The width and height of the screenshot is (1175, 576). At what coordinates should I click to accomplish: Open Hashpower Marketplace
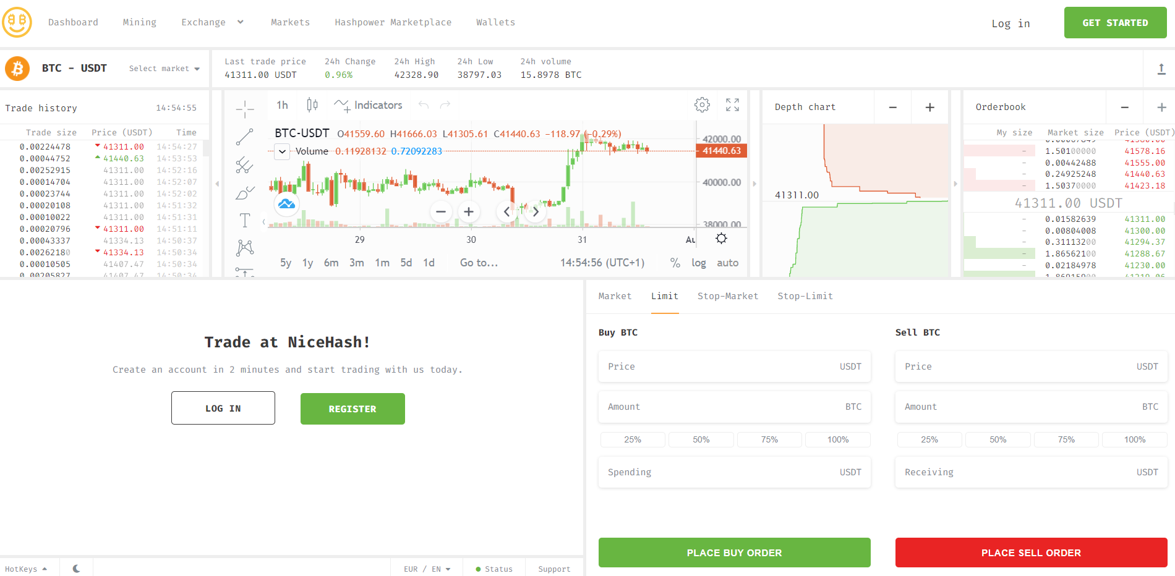pyautogui.click(x=393, y=22)
